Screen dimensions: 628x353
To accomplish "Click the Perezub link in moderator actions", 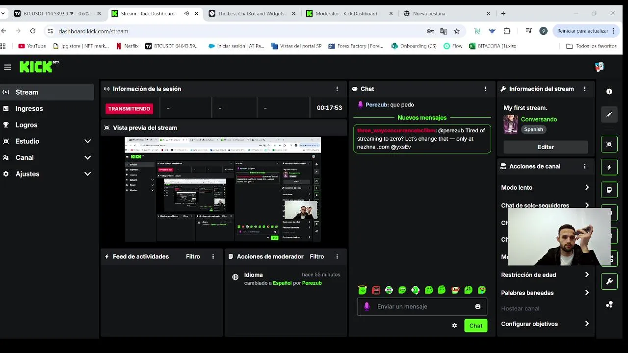I will (312, 283).
